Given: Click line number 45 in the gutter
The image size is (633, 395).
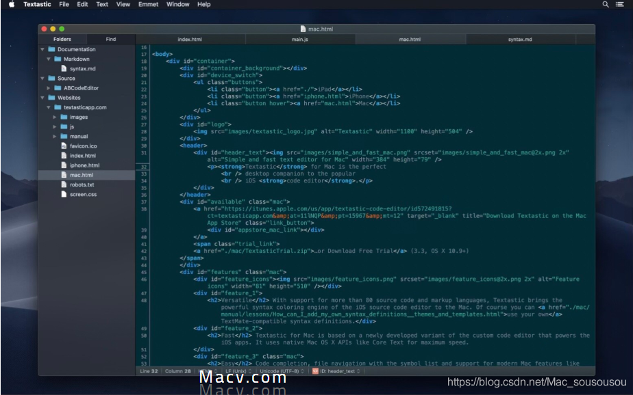Looking at the screenshot, I should pyautogui.click(x=144, y=272).
